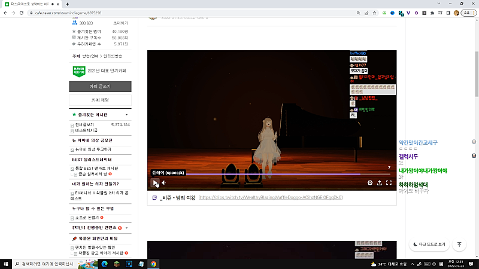Mute the video player volume
Viewport: 479px width, 269px height.
point(163,183)
